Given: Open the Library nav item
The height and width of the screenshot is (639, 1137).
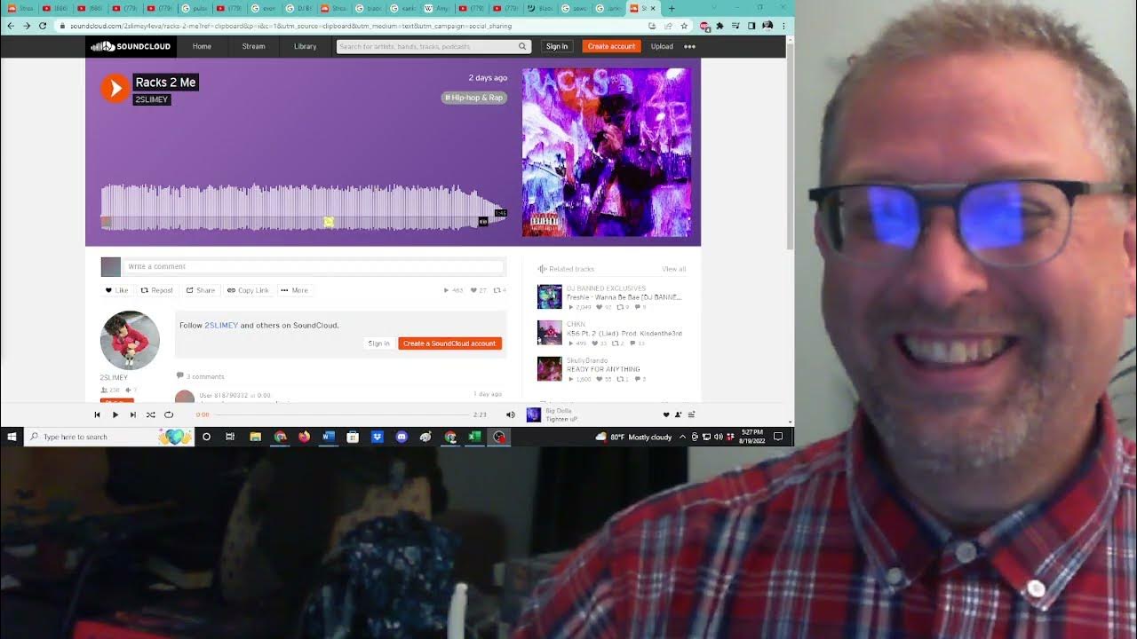Looking at the screenshot, I should click(x=305, y=46).
